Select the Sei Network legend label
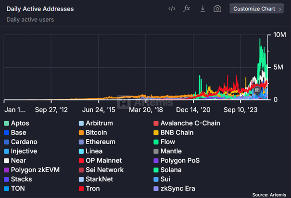The height and width of the screenshot is (198, 291). [x=105, y=170]
